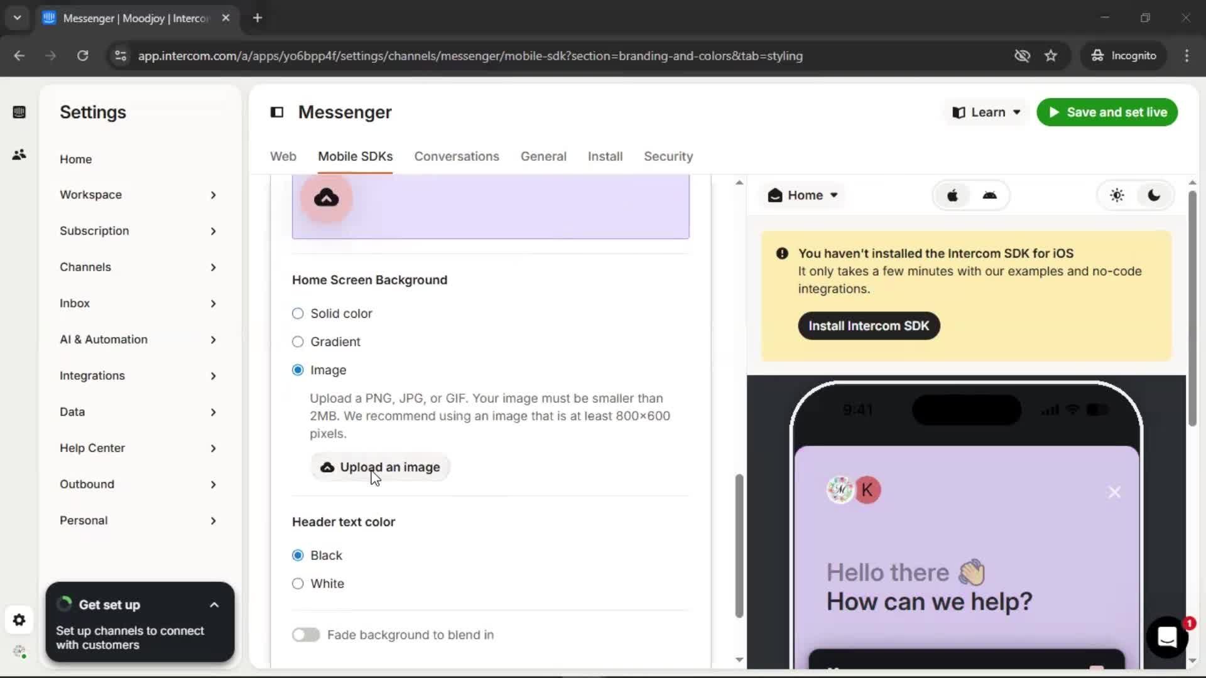Click the browser address bar URL

(x=470, y=56)
